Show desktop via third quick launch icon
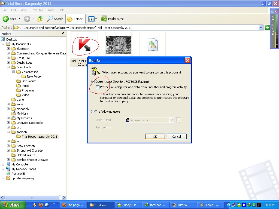279x209 pixels. click(x=47, y=205)
